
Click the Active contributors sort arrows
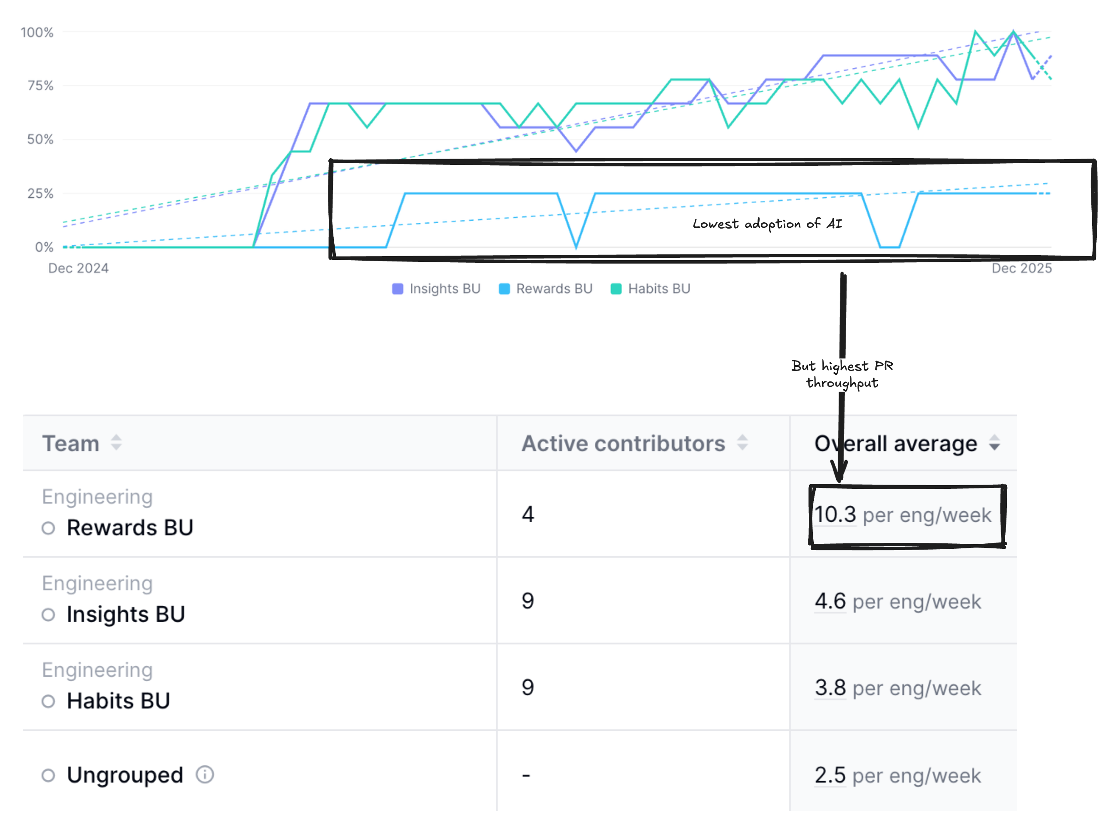pyautogui.click(x=742, y=442)
